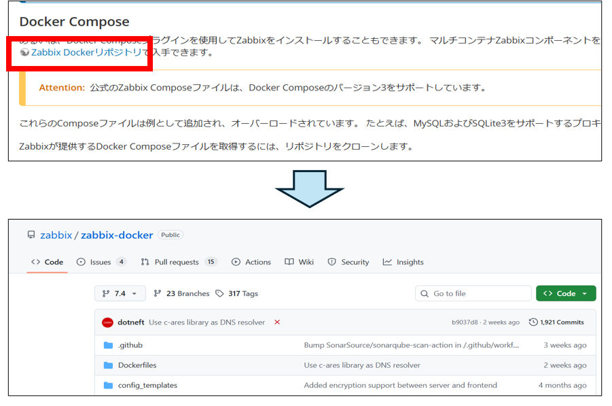Screen dimensions: 612x406
Task: Open the zabbix-docker repository name link
Action: click(117, 235)
